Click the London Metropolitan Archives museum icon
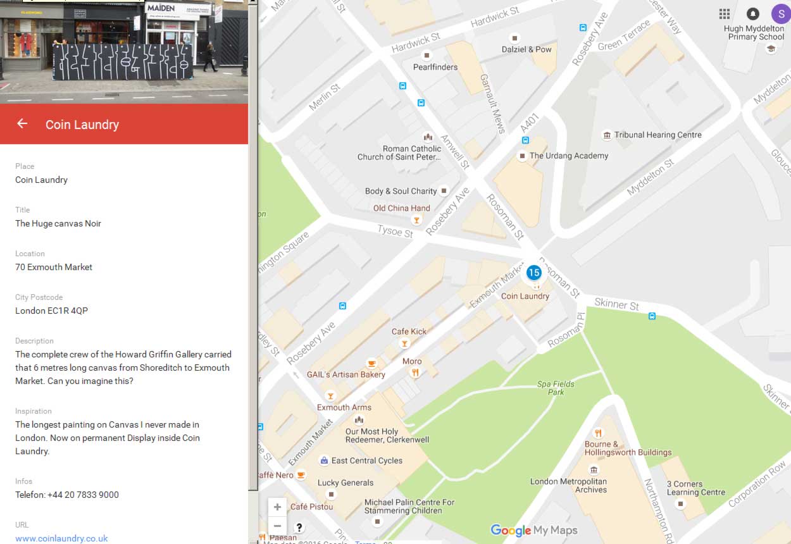Viewport: 791px width, 544px height. point(594,470)
